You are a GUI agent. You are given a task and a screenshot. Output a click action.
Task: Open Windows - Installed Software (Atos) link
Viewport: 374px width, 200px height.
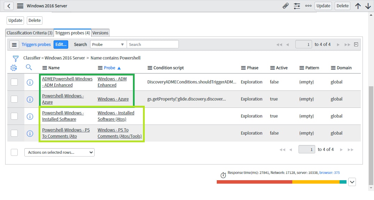116,116
